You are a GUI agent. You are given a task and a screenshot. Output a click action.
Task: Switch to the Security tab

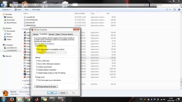point(51,34)
